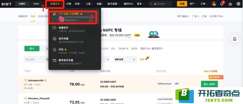Open the 刷新设置 dropdown
Image resolution: width=243 pixels, height=104 pixels.
coord(125,59)
